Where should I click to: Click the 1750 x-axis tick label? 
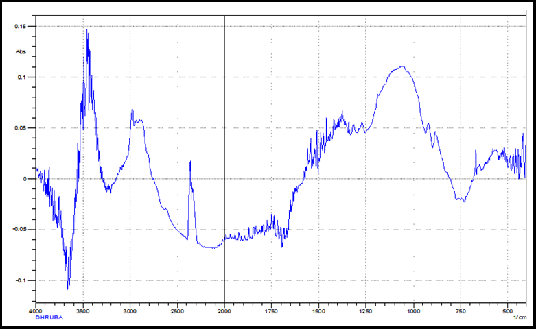(271, 310)
